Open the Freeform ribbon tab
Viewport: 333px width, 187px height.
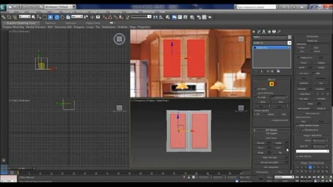(50, 23)
